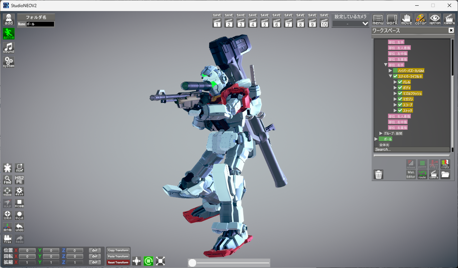Click the workspace Search field

pyautogui.click(x=412, y=150)
